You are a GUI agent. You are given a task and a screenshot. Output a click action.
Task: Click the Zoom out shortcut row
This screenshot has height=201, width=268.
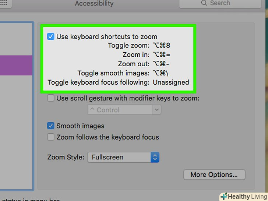click(144, 64)
